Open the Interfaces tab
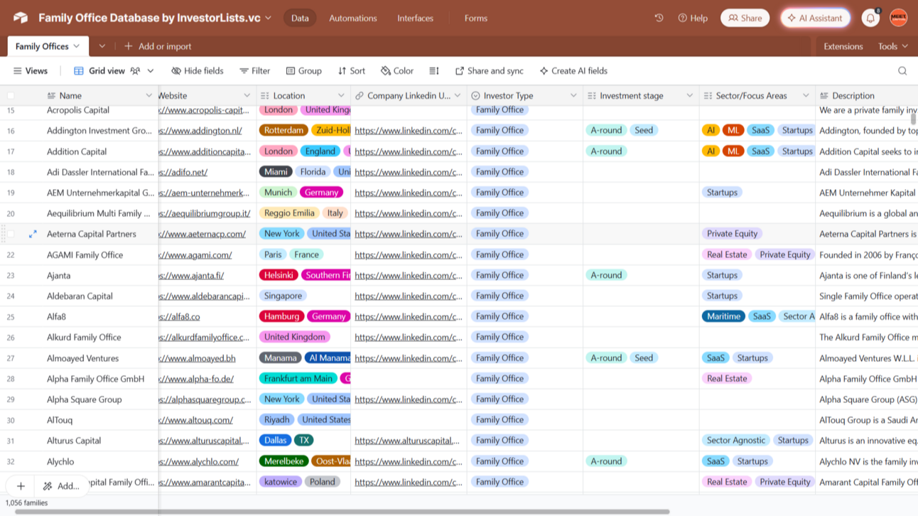This screenshot has height=516, width=918. pyautogui.click(x=415, y=18)
